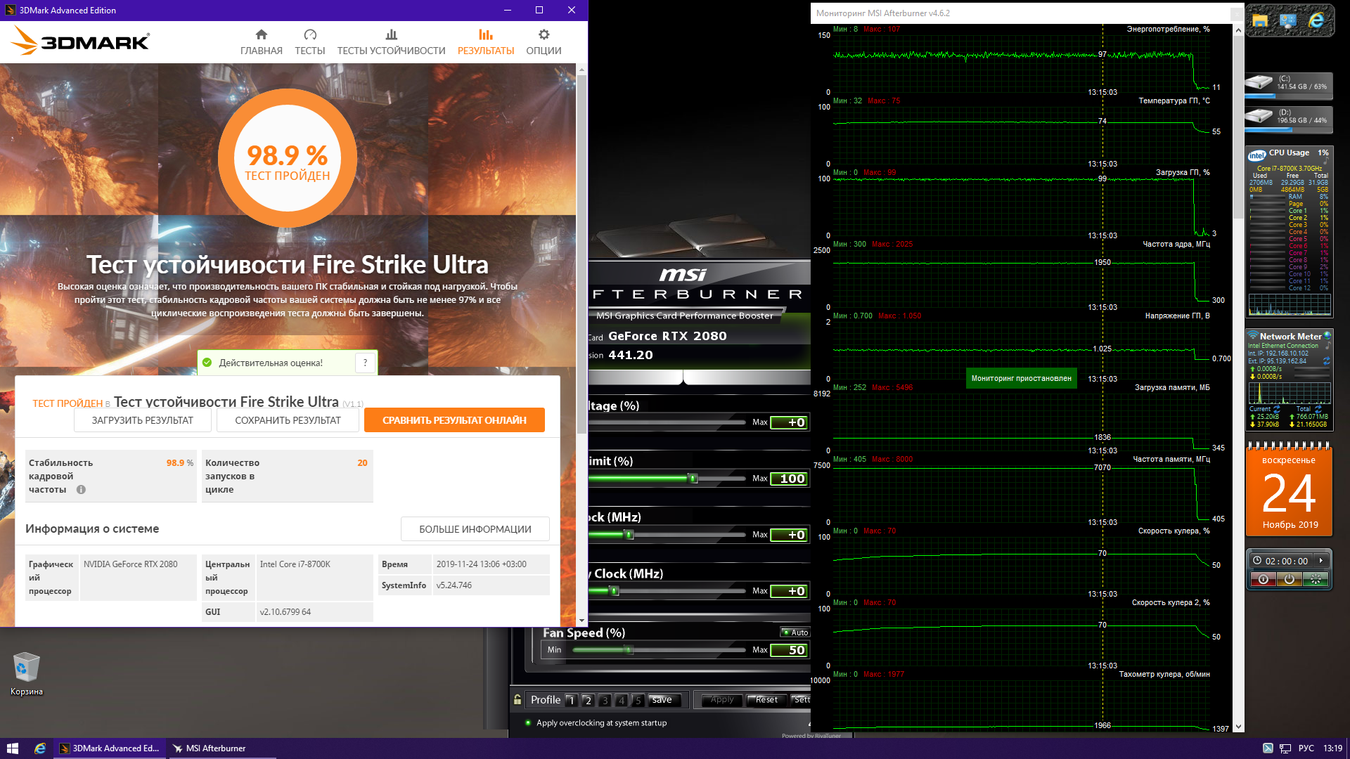
Task: Click the ТЕСТЫ gauge icon
Action: tap(309, 35)
